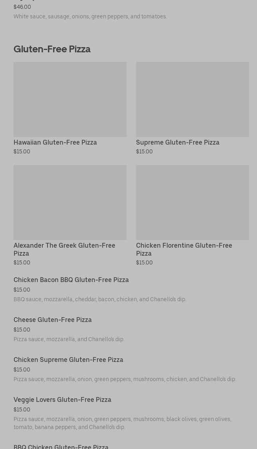Open Chicken Bacon BBQ Gluten-Free Pizza item

pos(71,280)
